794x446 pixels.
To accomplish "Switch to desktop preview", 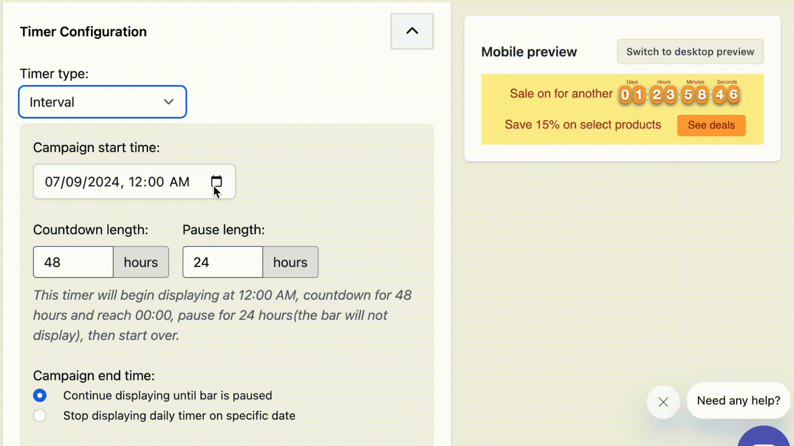I will pos(690,52).
